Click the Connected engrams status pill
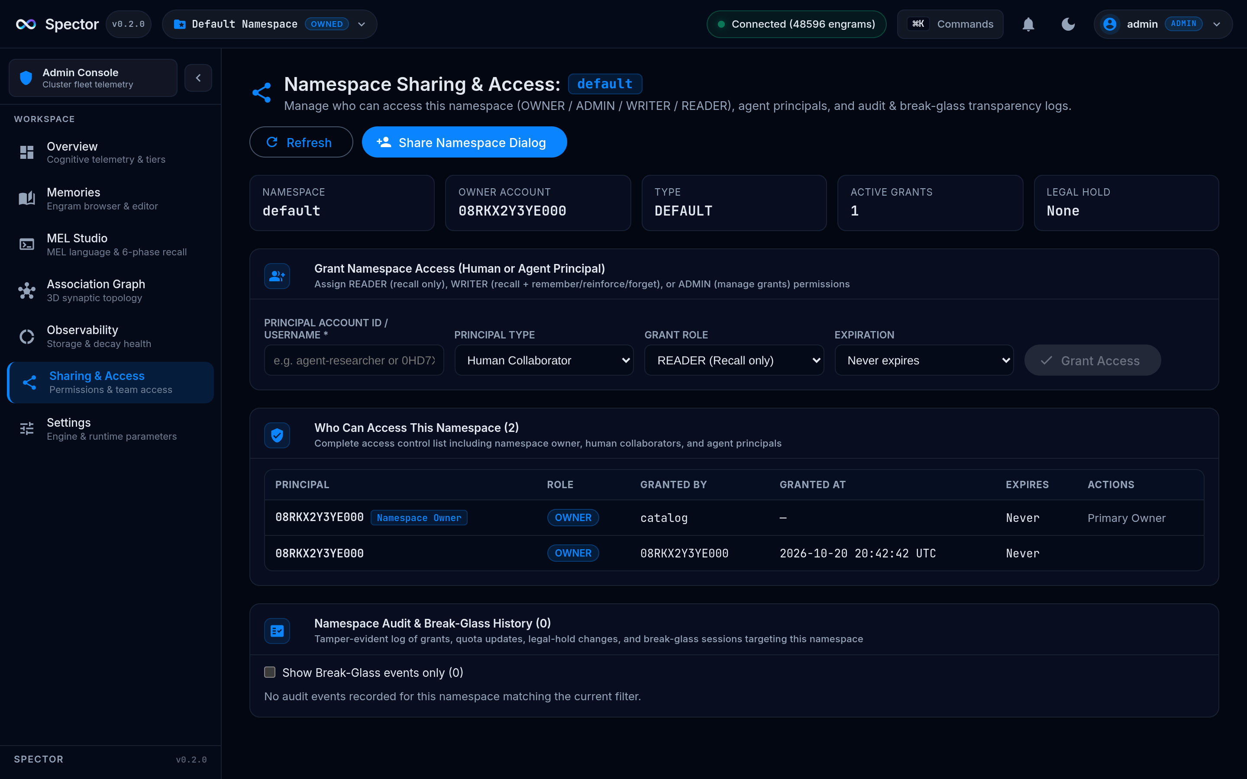The image size is (1247, 779). [x=797, y=24]
